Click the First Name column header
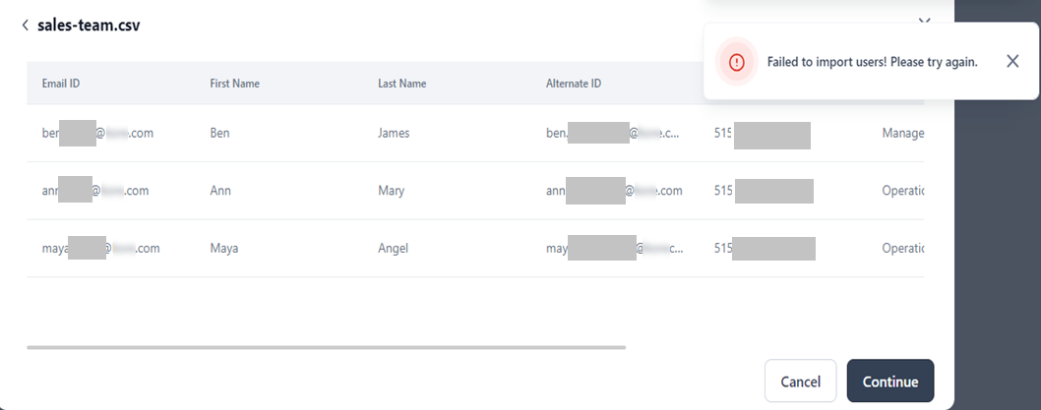1041x410 pixels. 234,84
